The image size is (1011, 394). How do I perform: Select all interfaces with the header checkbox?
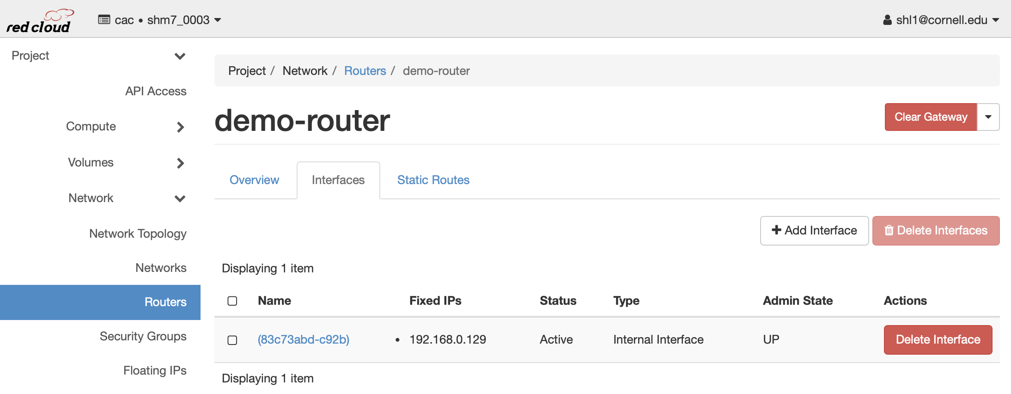tap(232, 301)
